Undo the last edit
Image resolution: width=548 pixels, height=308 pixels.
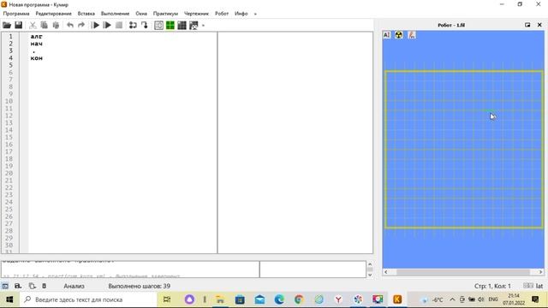pyautogui.click(x=70, y=25)
